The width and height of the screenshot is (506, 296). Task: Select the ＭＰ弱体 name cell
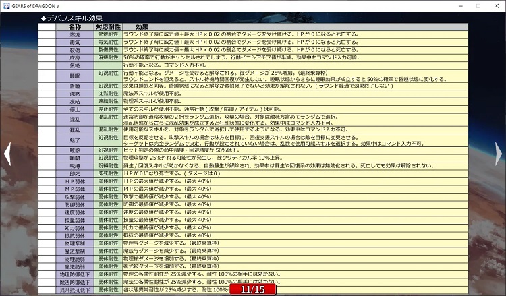[x=75, y=189]
